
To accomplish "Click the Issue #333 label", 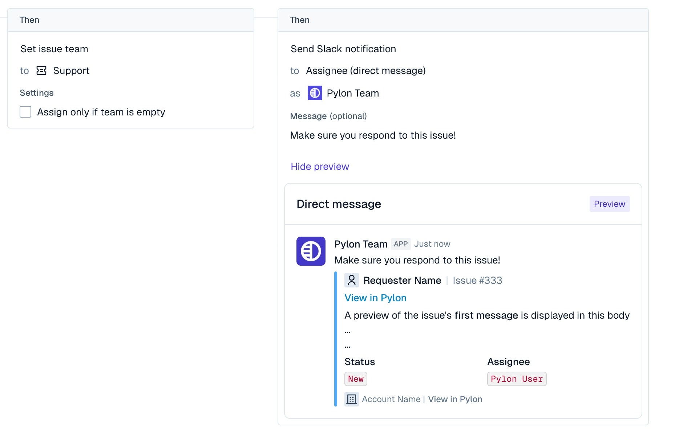I will pyautogui.click(x=477, y=280).
